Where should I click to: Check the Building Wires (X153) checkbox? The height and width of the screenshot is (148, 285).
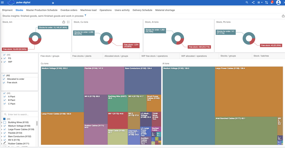coord(5,122)
